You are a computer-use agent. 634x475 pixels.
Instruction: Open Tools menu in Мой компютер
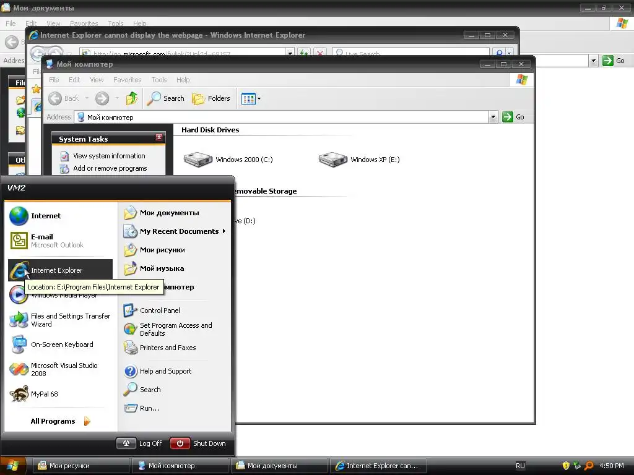pos(159,80)
